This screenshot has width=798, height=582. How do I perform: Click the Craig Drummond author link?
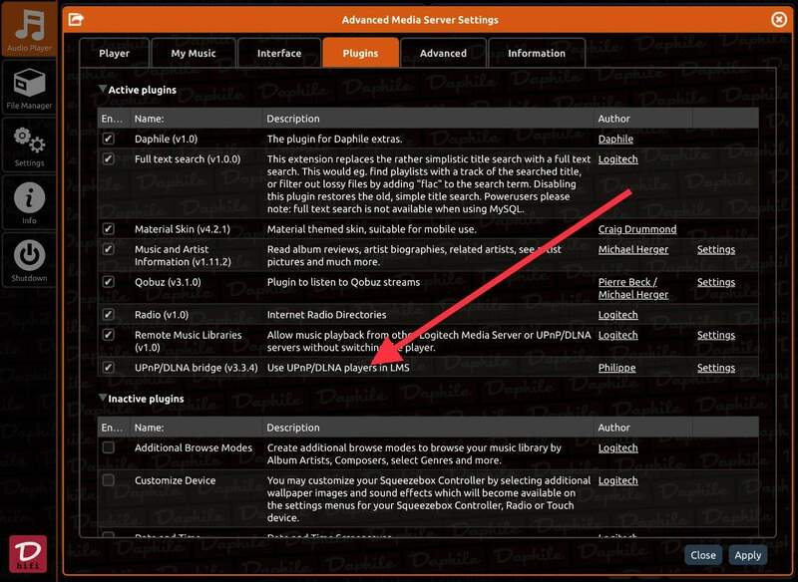pyautogui.click(x=636, y=229)
